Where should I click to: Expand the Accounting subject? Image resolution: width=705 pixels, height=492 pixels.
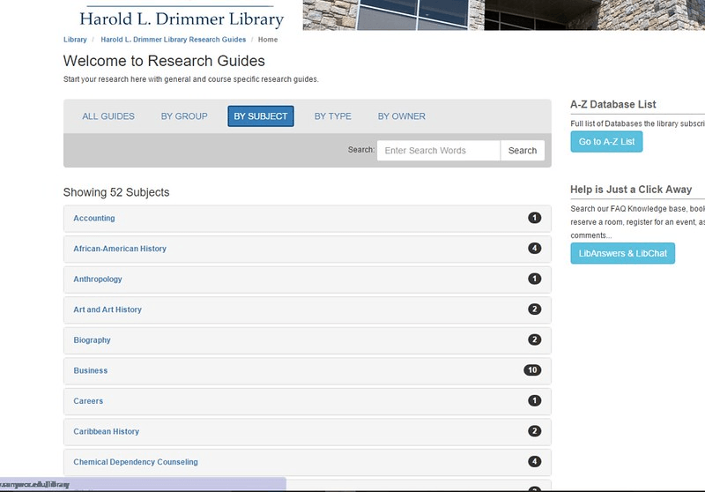pos(94,219)
